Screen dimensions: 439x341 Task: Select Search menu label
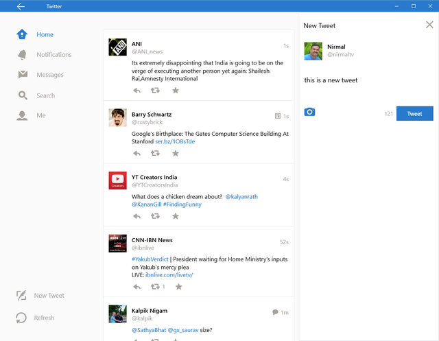point(46,95)
